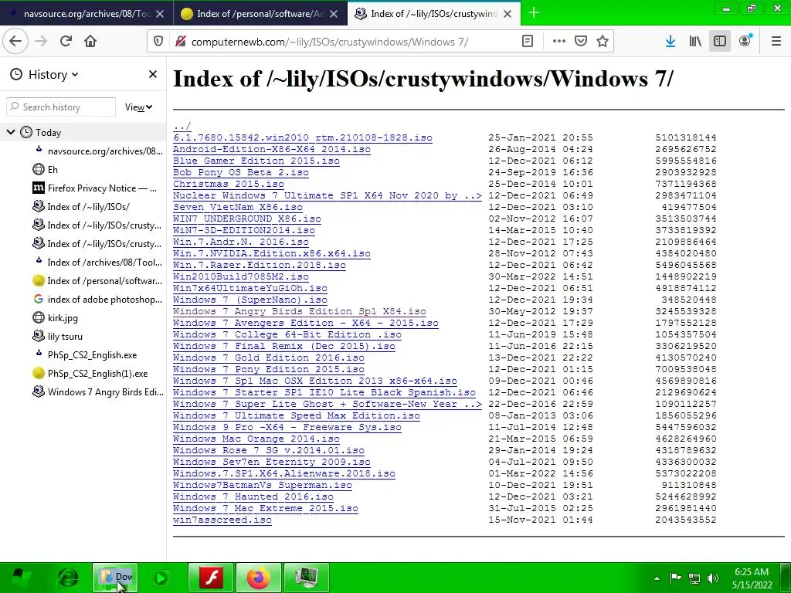Collapse the Today history group
The height and width of the screenshot is (593, 791).
pos(11,133)
